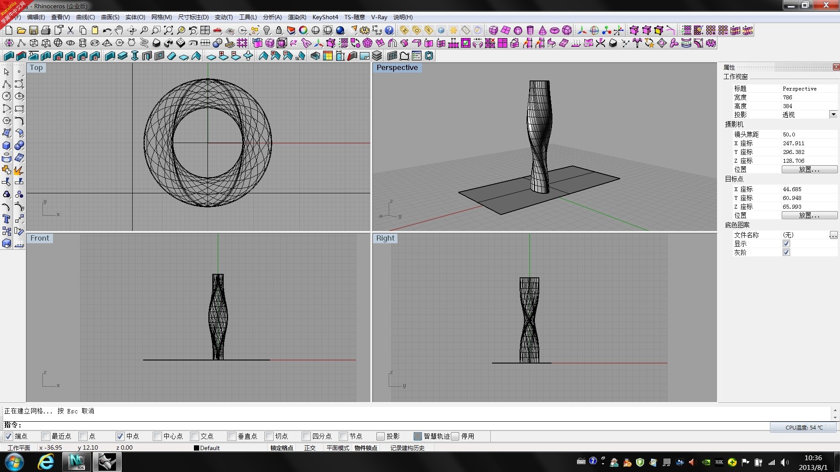This screenshot has height=472, width=840.
Task: Click the New file icon
Action: 9,30
